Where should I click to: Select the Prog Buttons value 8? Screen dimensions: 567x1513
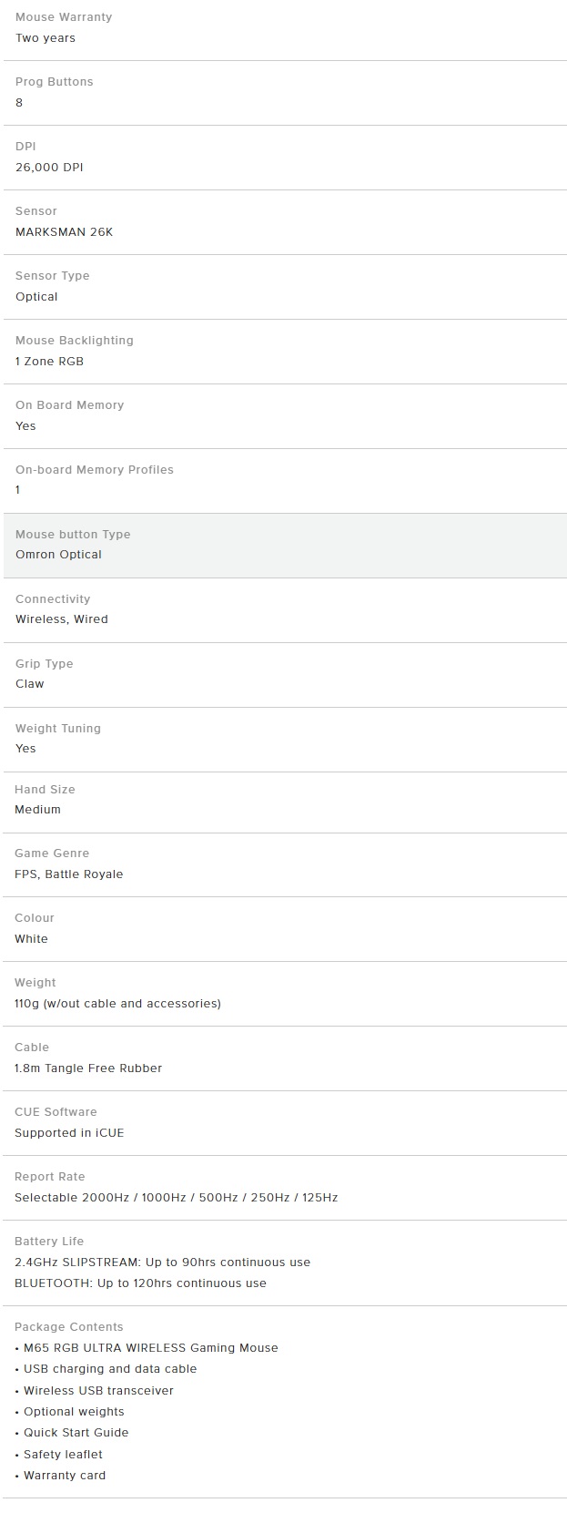point(19,103)
